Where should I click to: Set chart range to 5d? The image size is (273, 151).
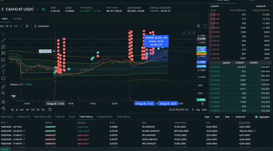point(38,110)
